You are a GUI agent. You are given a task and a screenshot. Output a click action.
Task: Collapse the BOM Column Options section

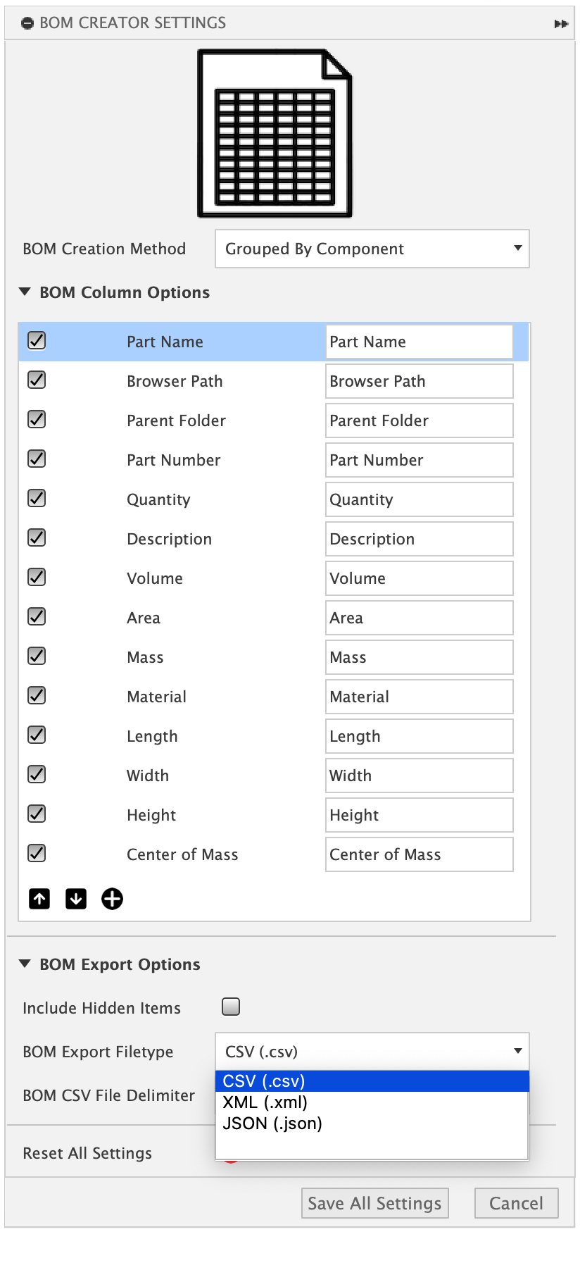click(25, 292)
